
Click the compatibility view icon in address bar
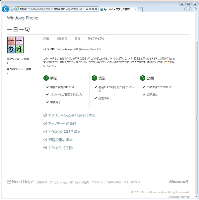coord(90,9)
